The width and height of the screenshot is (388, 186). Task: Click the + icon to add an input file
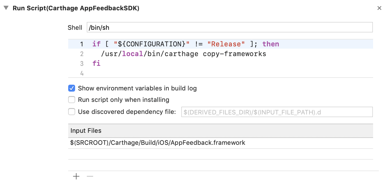coord(76,177)
